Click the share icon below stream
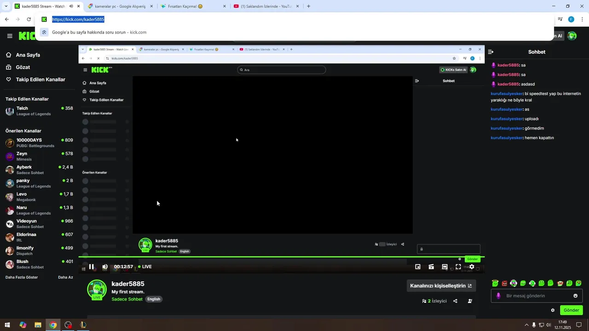The width and height of the screenshot is (589, 331). pos(455,301)
